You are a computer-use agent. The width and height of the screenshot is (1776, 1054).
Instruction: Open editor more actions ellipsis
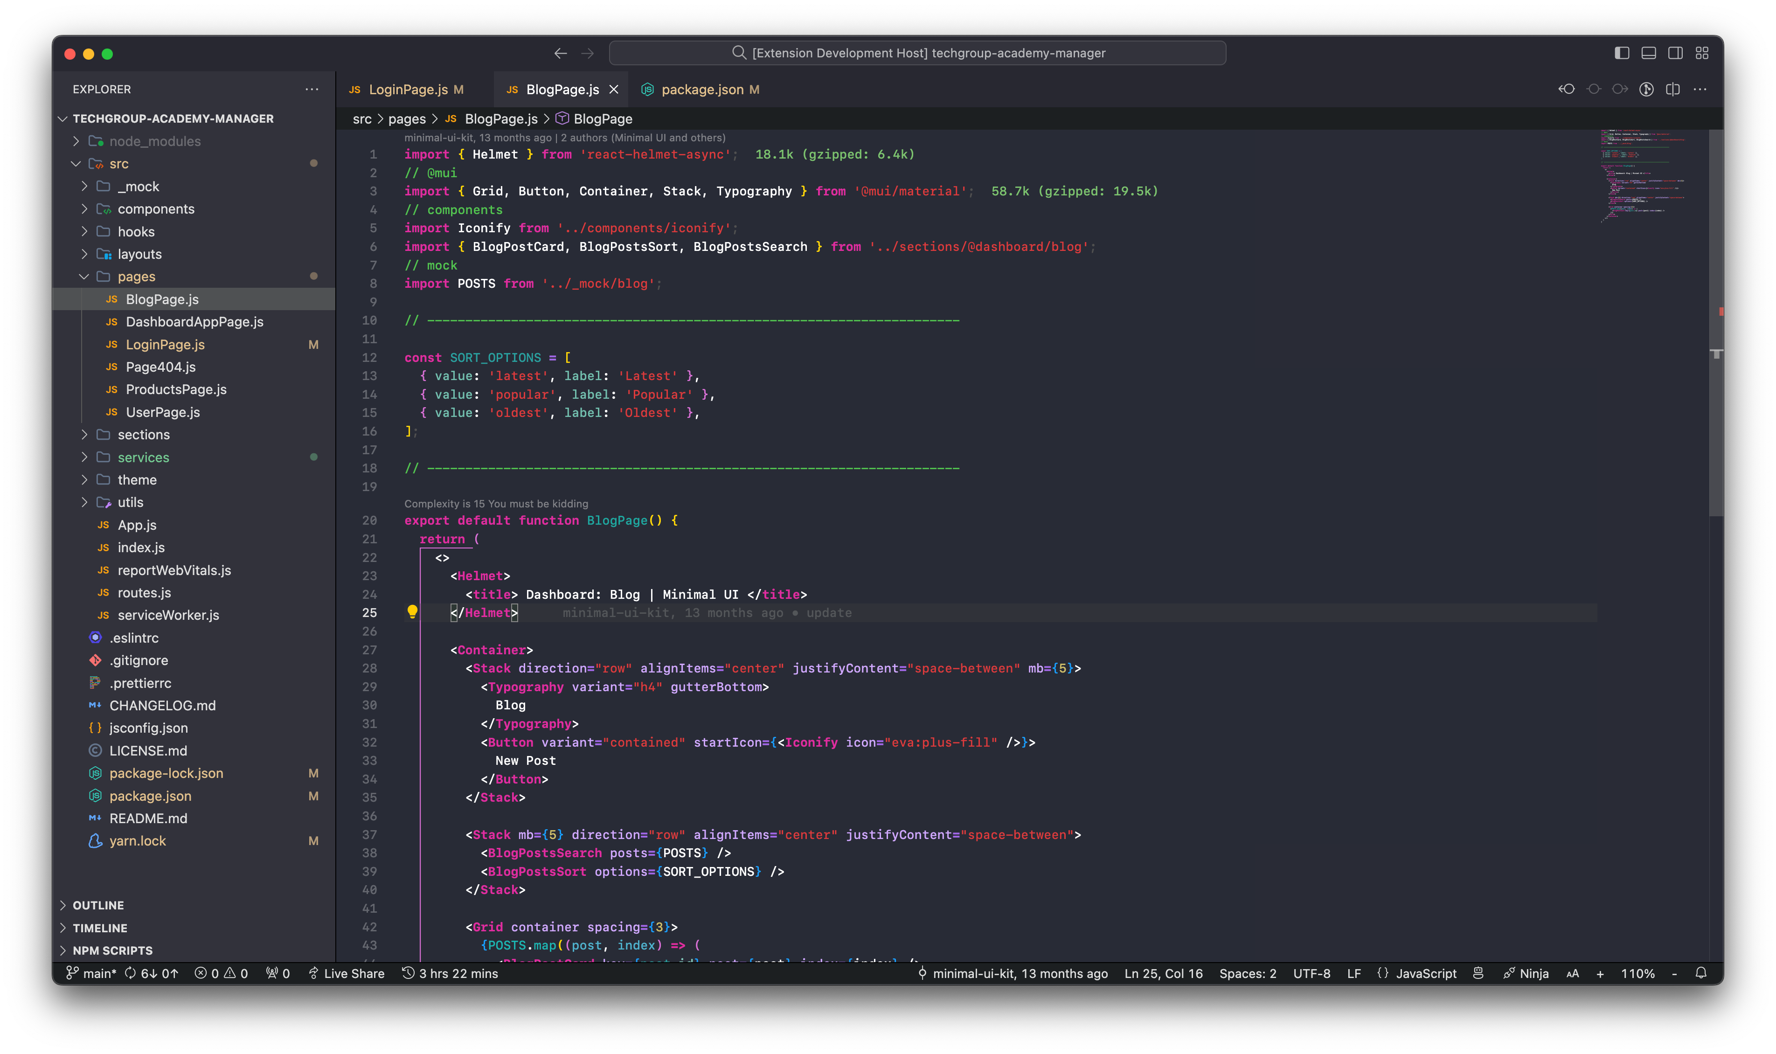point(1700,90)
